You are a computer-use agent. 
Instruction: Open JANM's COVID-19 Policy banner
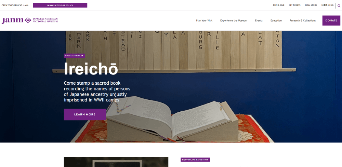click(x=60, y=5)
